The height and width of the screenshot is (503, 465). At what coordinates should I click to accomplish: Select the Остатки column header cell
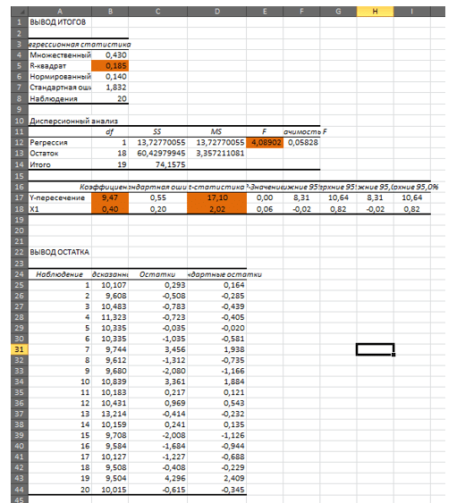tap(158, 274)
